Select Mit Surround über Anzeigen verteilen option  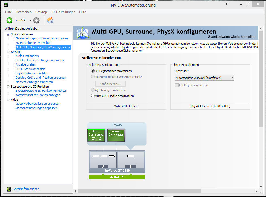[93, 77]
